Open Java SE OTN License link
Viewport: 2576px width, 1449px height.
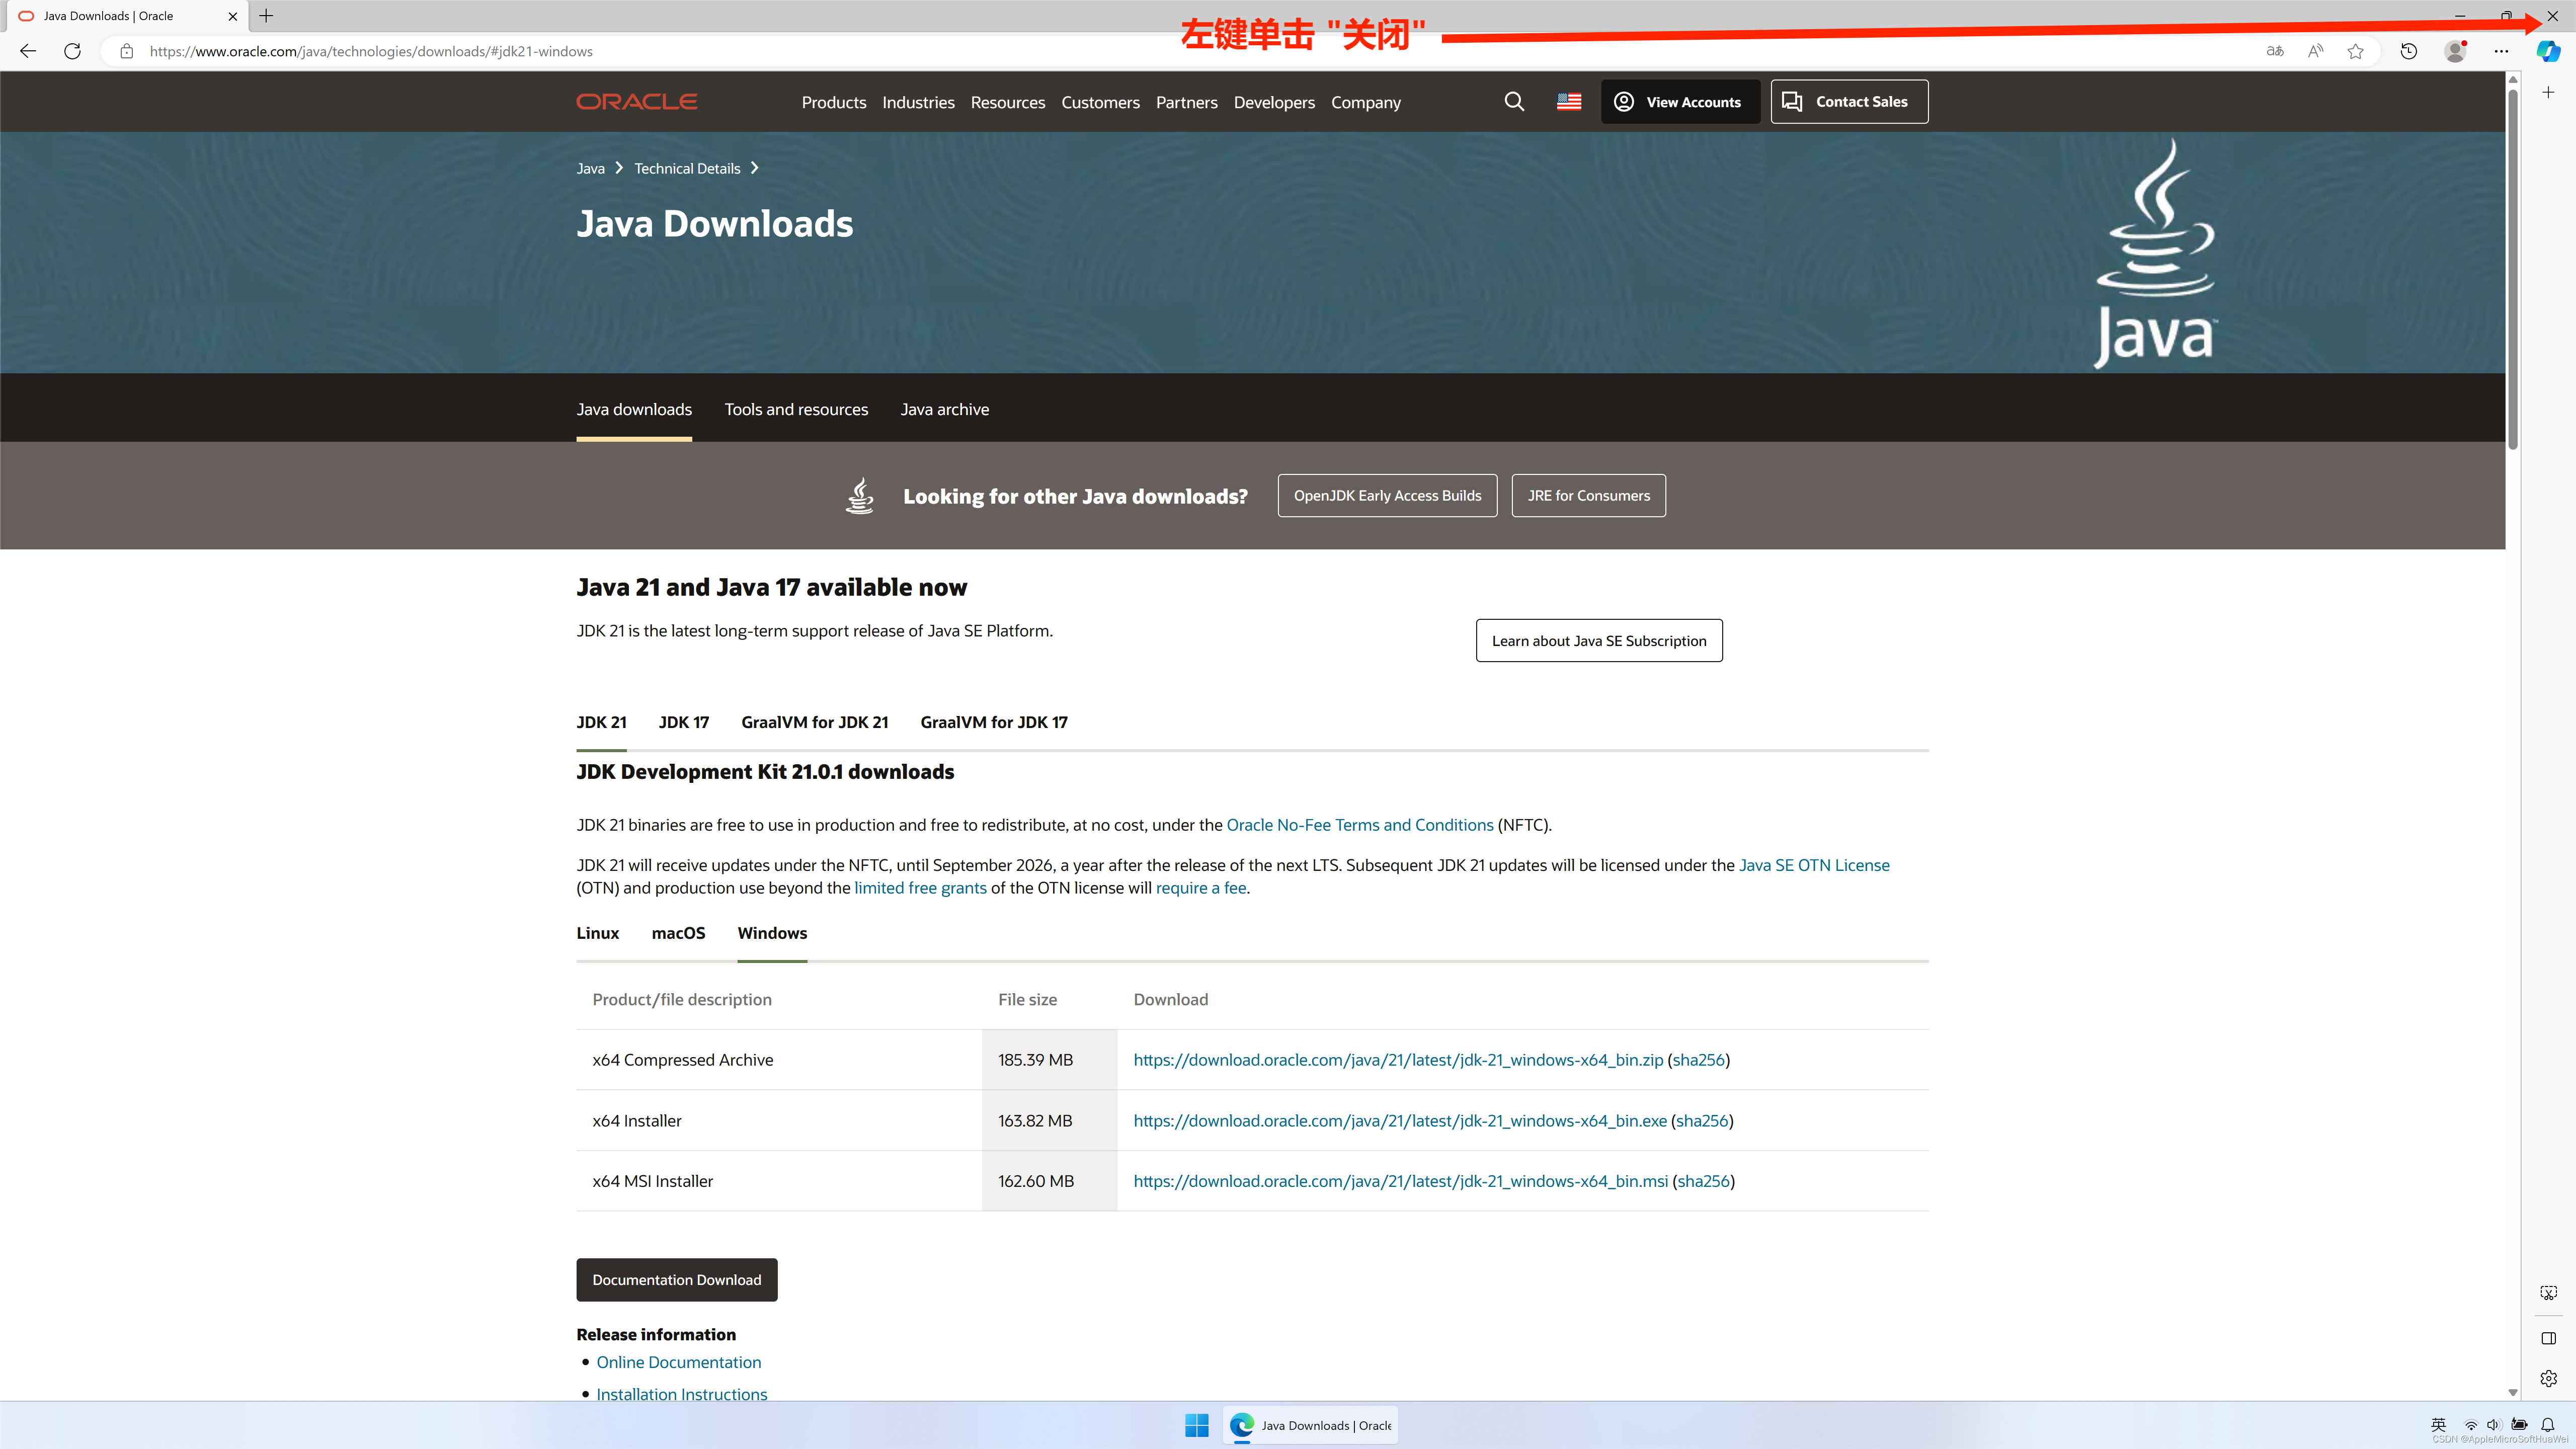click(1814, 865)
